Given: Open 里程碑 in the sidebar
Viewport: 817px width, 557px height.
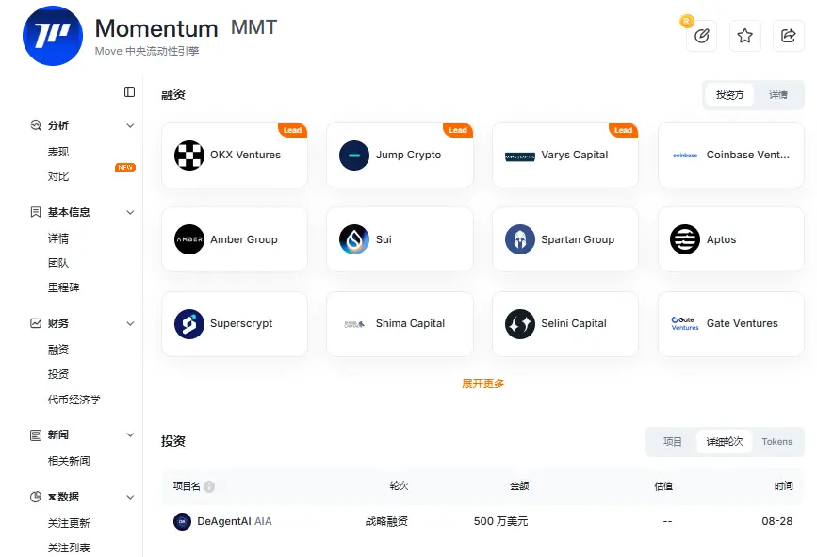Looking at the screenshot, I should click(x=64, y=287).
